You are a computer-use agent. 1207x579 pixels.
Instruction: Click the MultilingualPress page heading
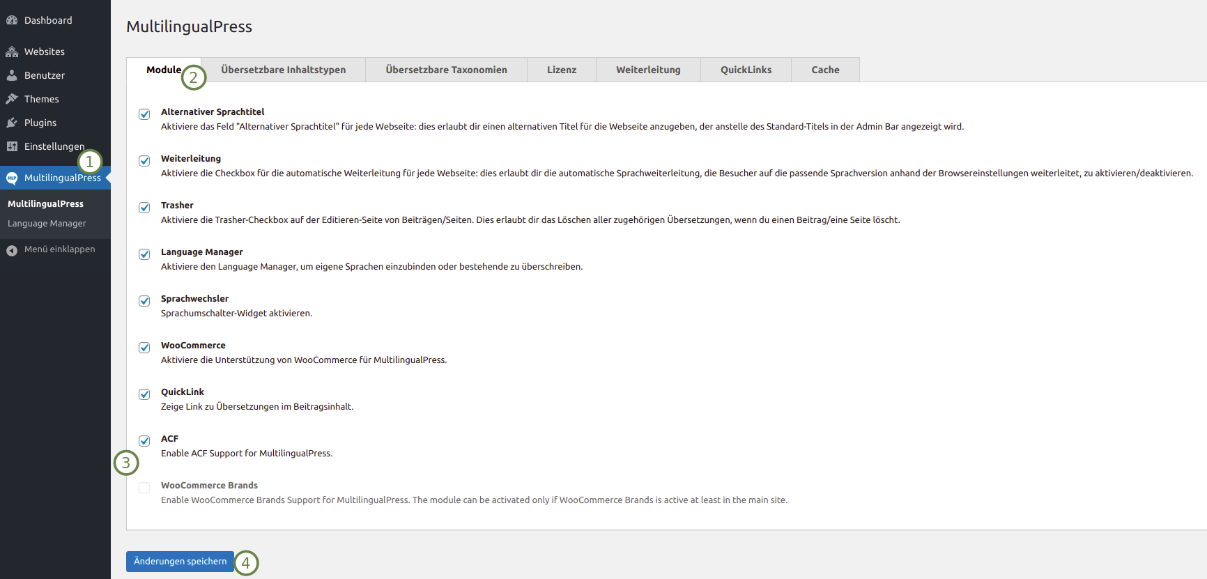(189, 26)
